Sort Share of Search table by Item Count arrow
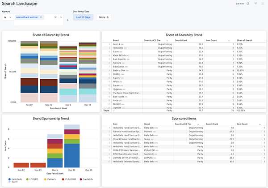 [x=229, y=41]
